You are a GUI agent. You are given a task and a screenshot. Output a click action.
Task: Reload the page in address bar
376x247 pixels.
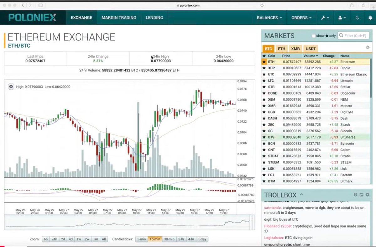click(262, 5)
